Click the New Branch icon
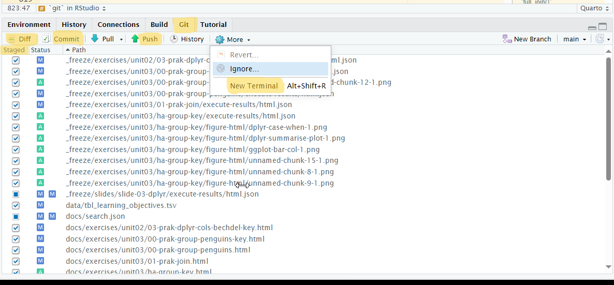 click(x=507, y=39)
